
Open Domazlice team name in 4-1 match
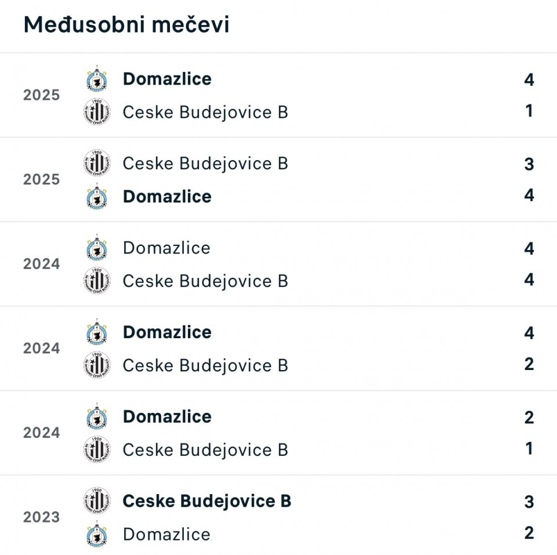tap(167, 79)
